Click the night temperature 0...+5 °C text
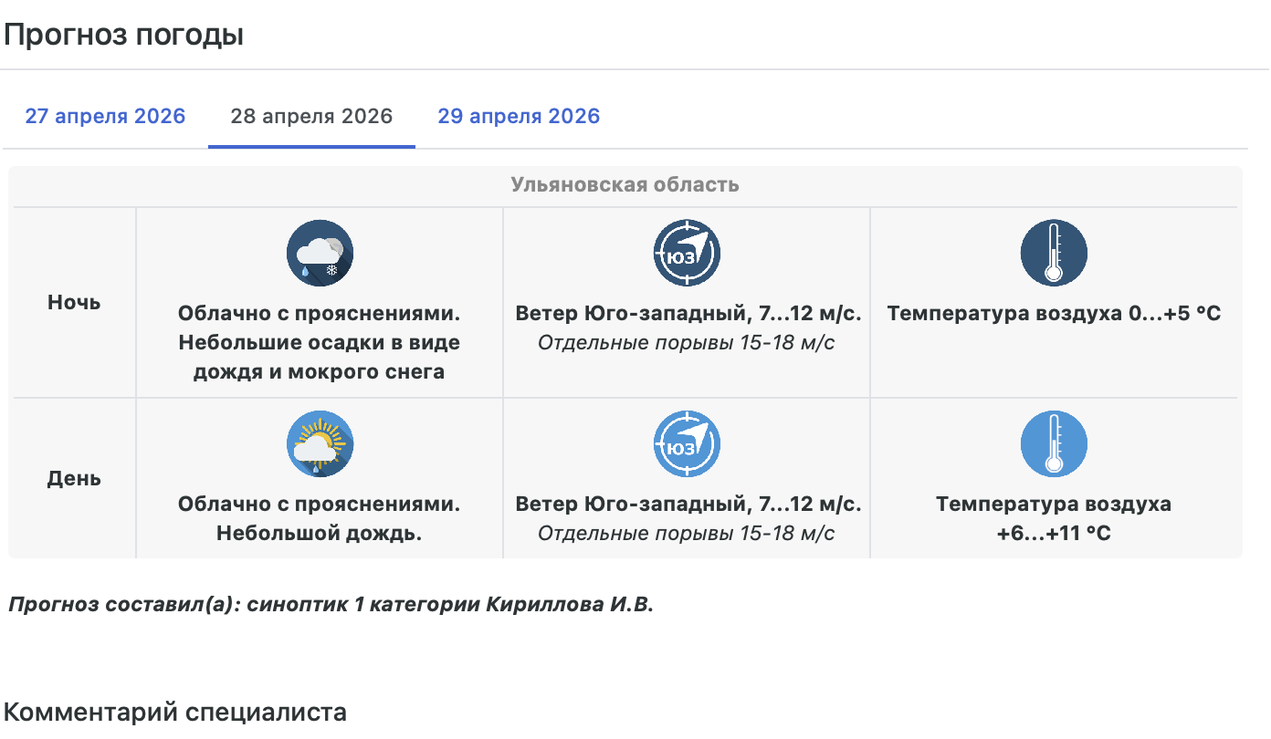This screenshot has width=1271, height=739. pos(1054,314)
